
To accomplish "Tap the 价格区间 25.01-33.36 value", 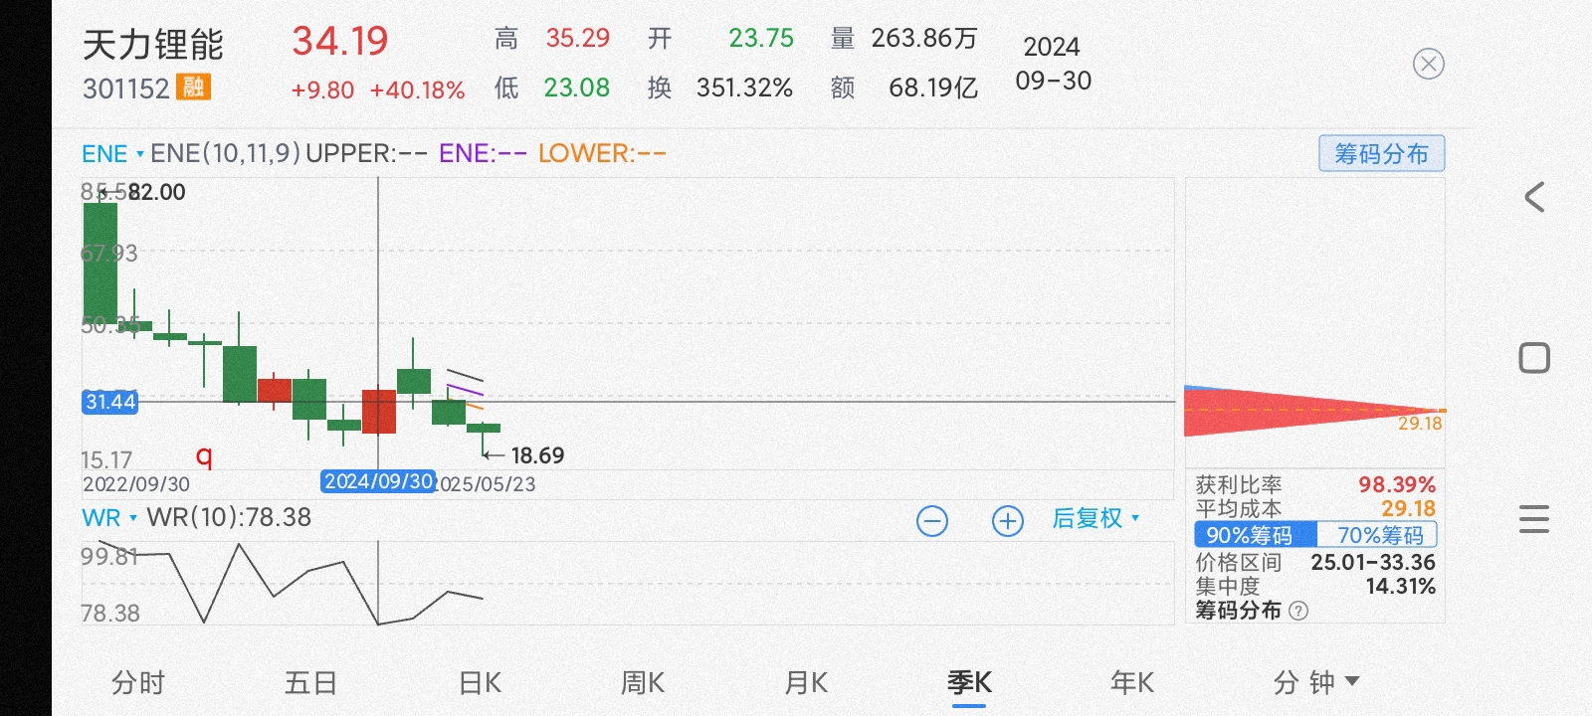I will click(1373, 563).
